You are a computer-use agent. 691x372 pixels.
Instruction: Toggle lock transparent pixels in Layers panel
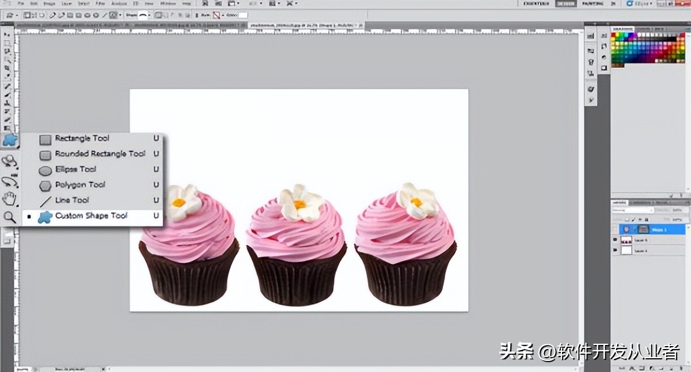627,219
